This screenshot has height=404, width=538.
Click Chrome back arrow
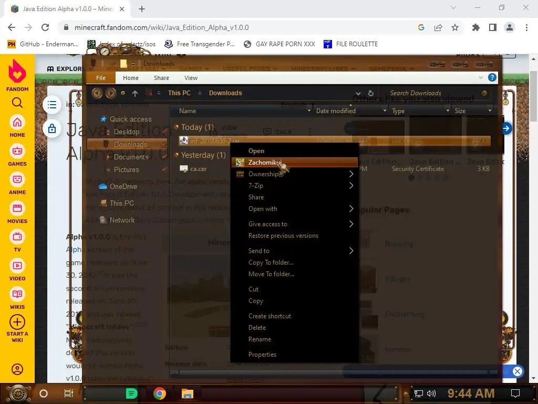coord(12,27)
